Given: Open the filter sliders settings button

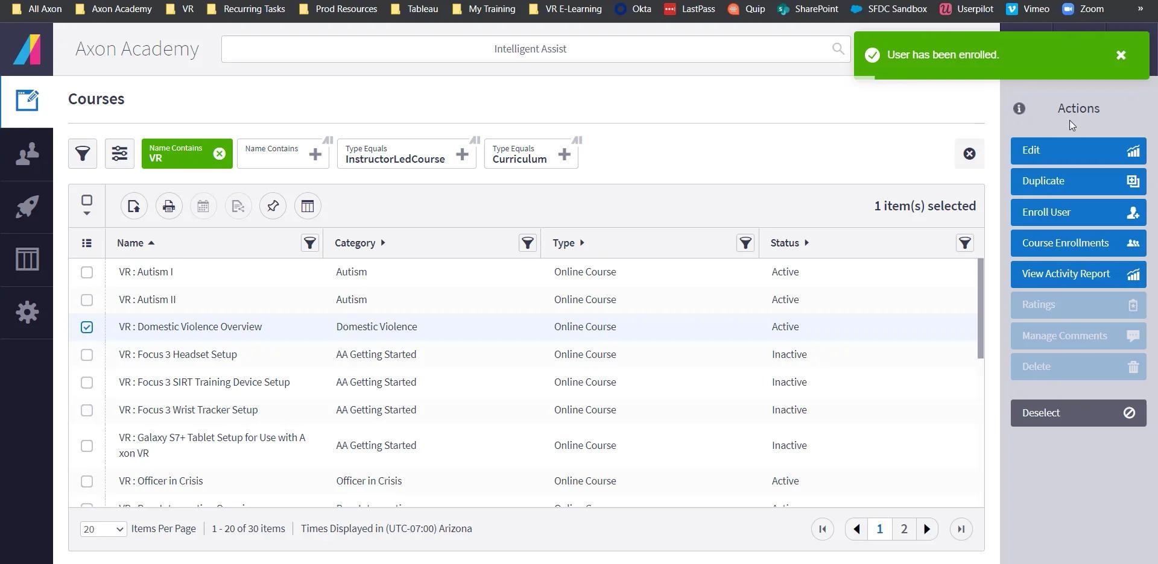Looking at the screenshot, I should (119, 154).
